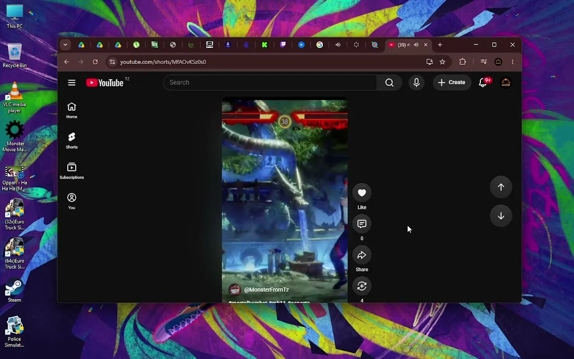Screen dimensions: 574x359
Task: Switch to the blue play-button tab
Action: point(301,45)
